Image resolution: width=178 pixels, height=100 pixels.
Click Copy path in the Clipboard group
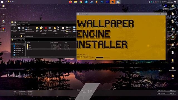pyautogui.click(x=29, y=29)
